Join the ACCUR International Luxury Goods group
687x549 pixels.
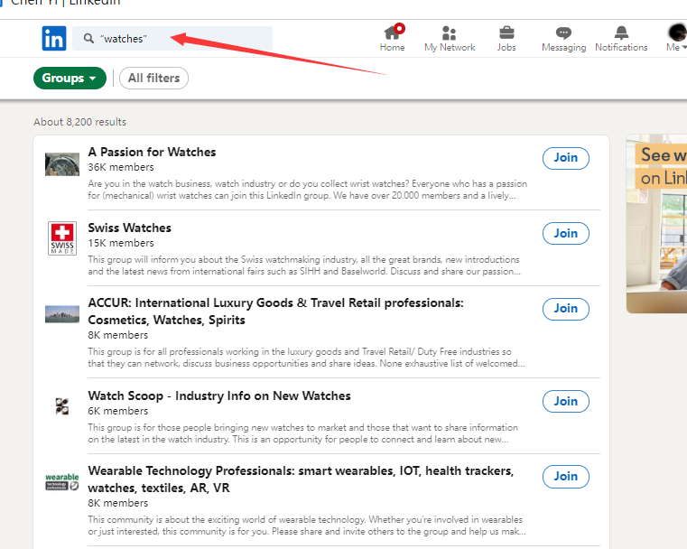click(566, 309)
